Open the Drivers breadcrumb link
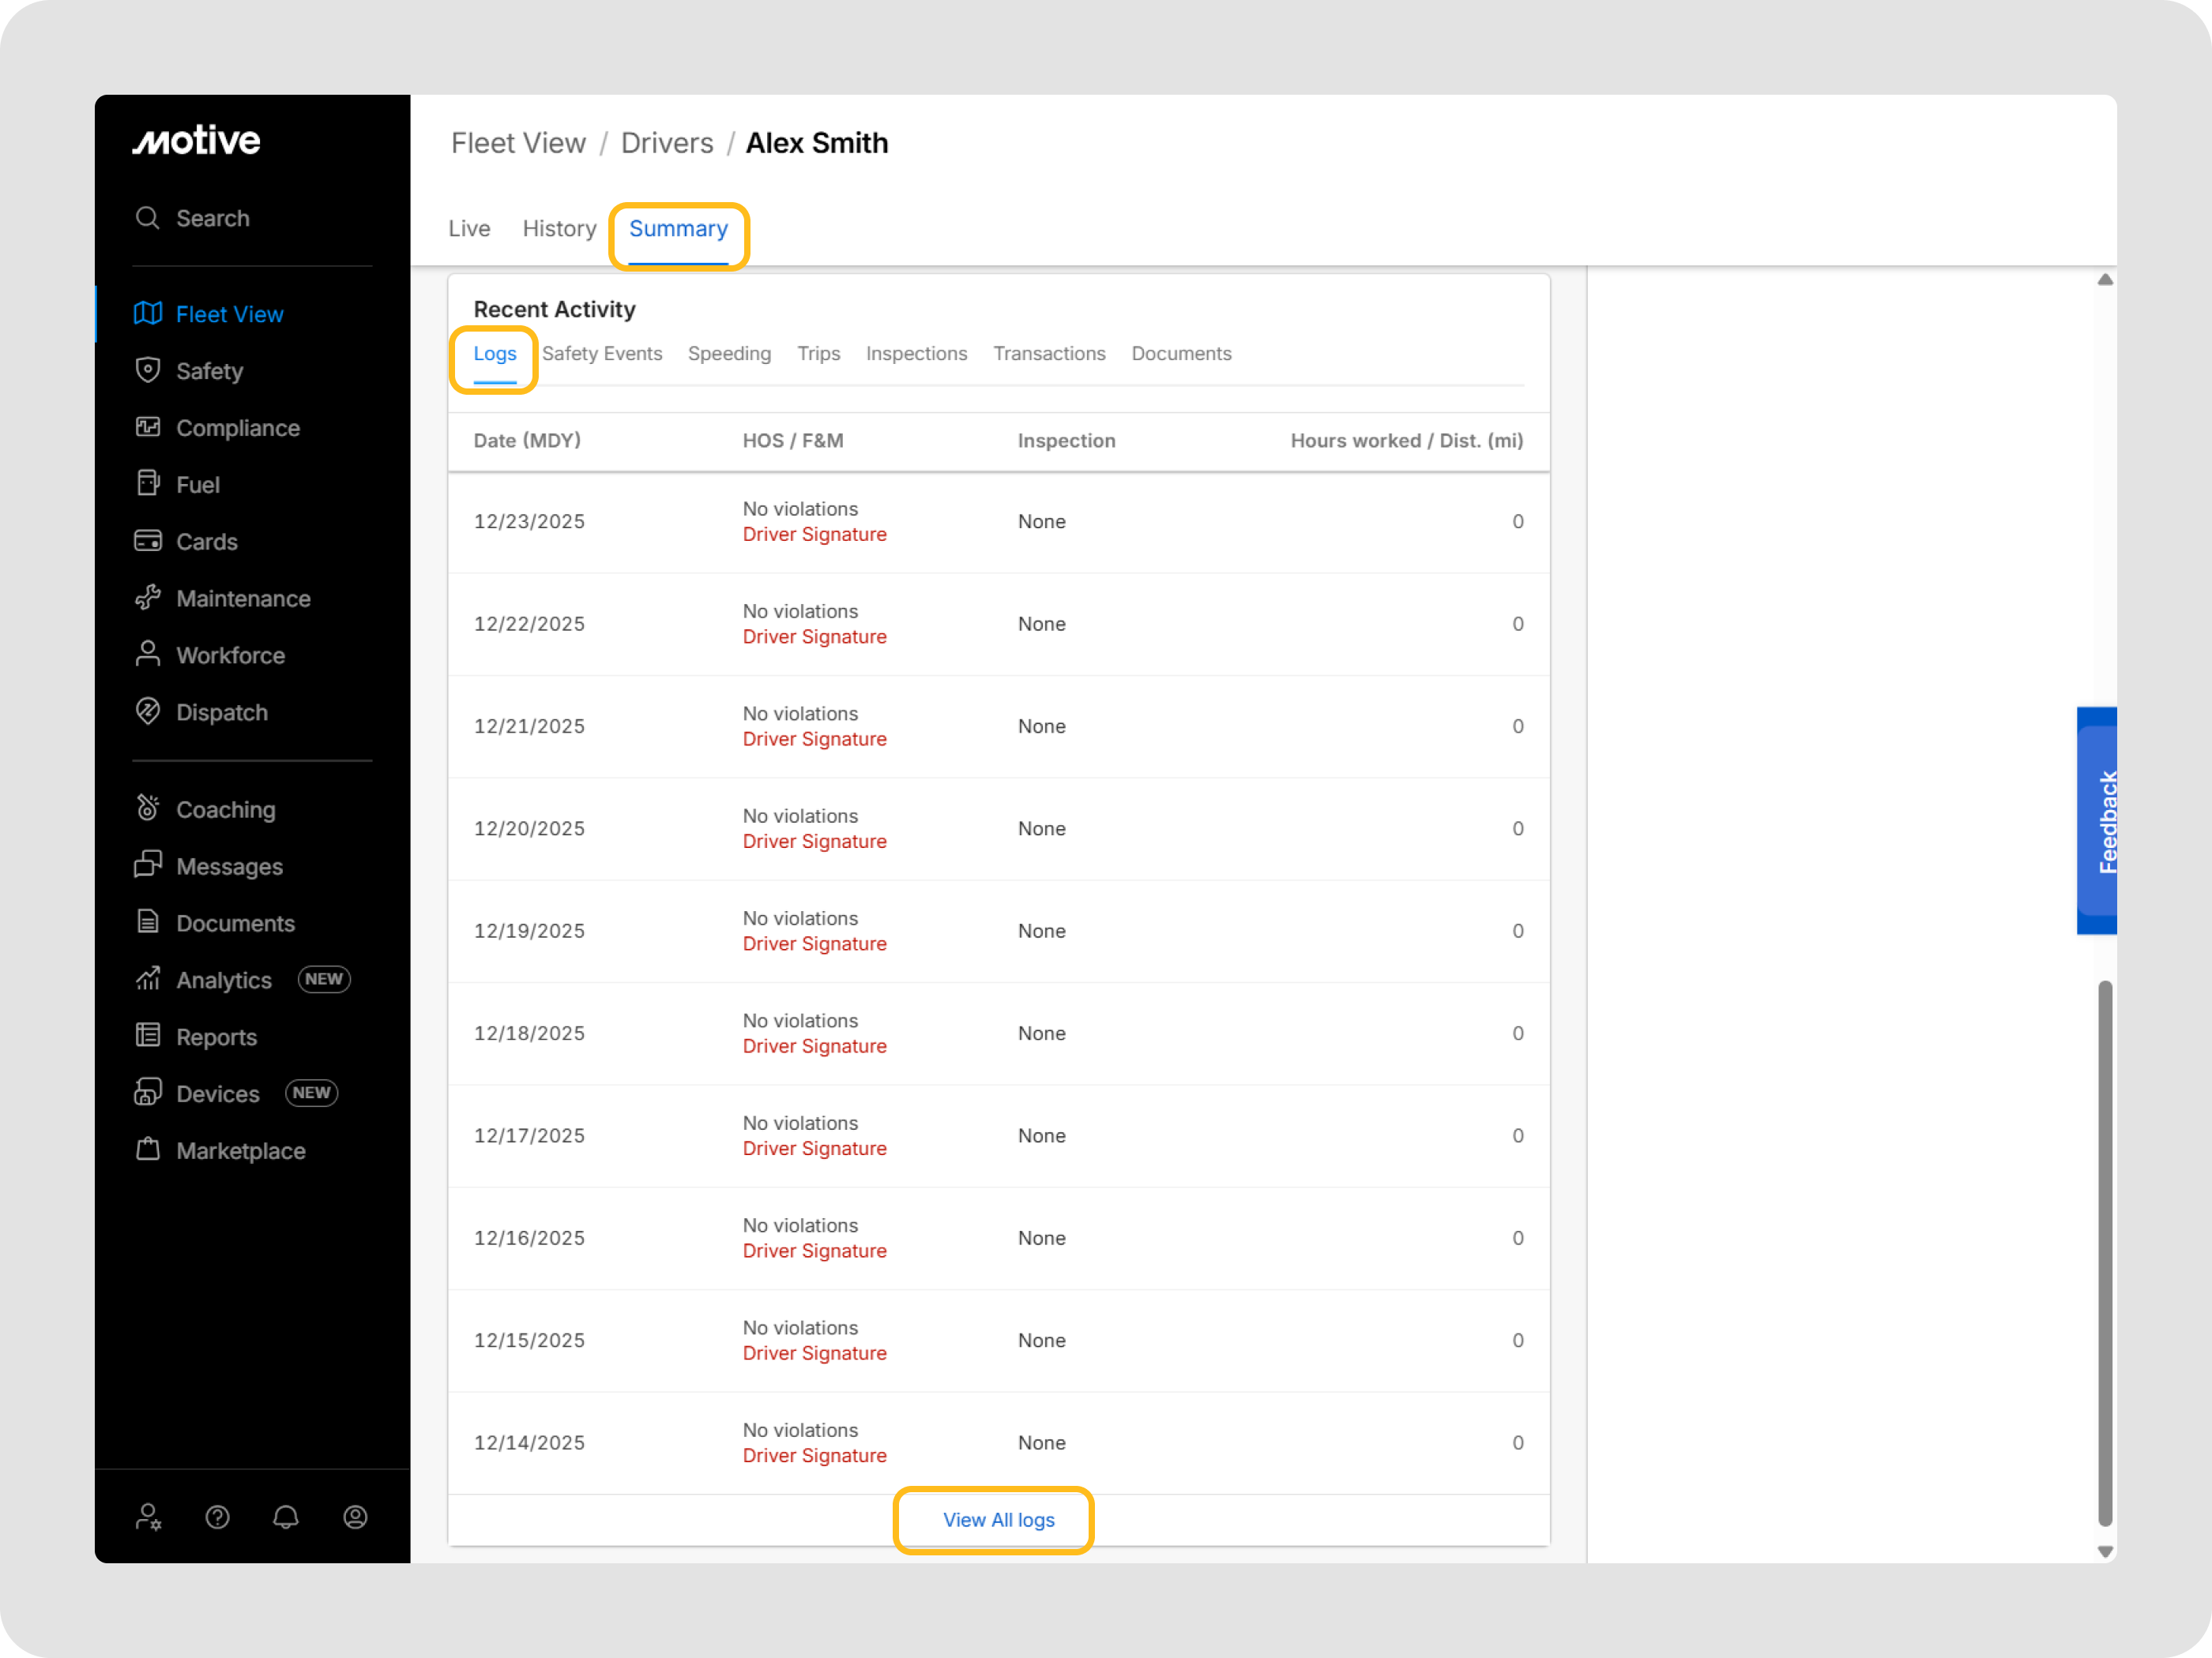 coord(667,143)
